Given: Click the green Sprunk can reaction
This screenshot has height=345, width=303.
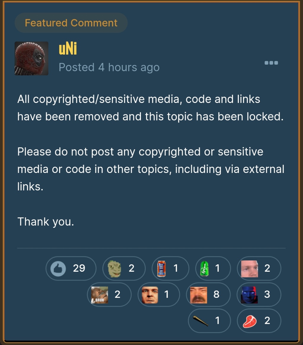Looking at the screenshot, I should coord(213,268).
